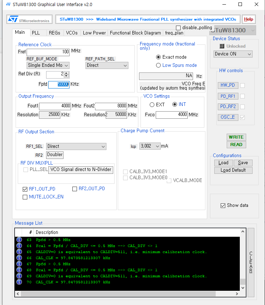
Task: Click the STMicroelectronics logo button
Action: pos(29,19)
